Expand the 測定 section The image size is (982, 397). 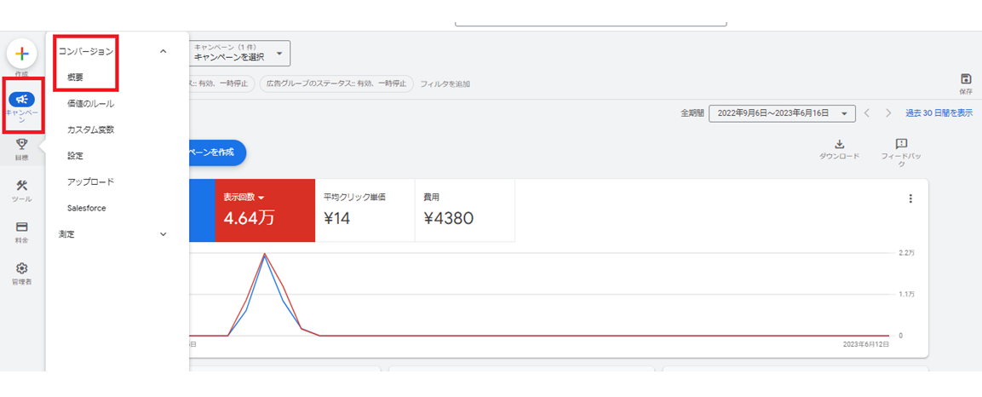tap(164, 234)
